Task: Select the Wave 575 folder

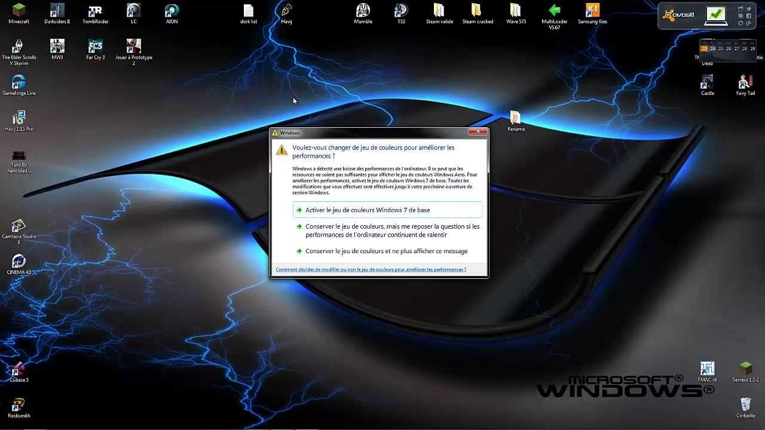Action: (x=516, y=14)
